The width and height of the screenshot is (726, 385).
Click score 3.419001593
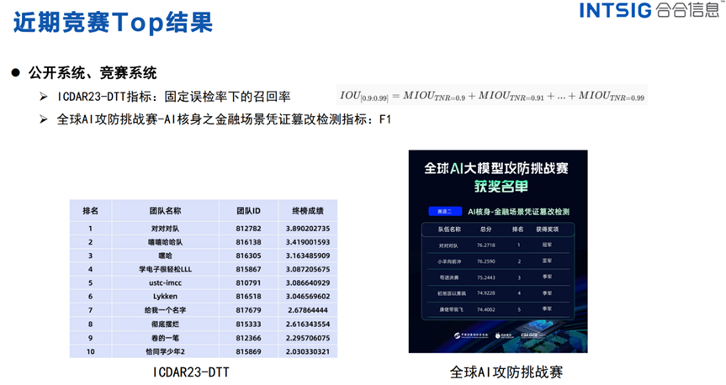click(x=308, y=242)
